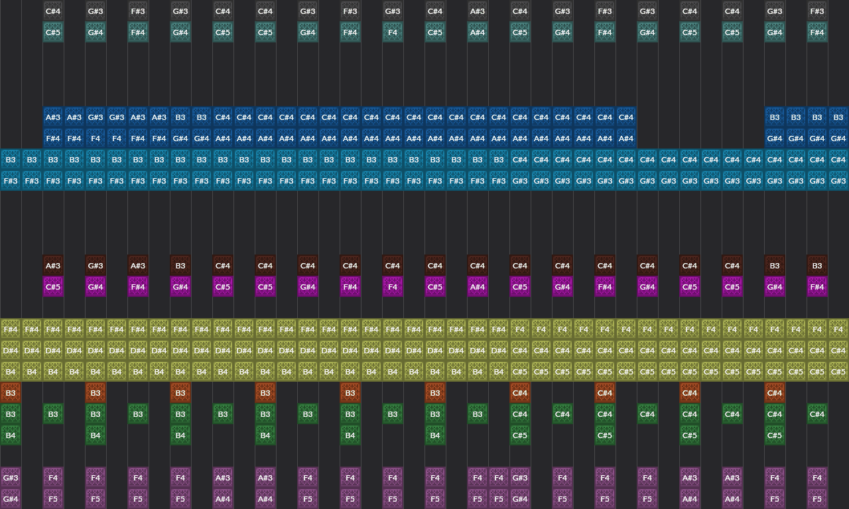
Task: Select the first dark brown B3 note block
Action: coord(180,266)
